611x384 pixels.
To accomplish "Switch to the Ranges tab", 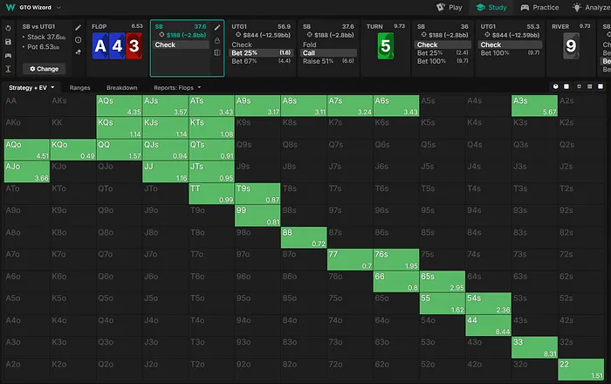I will pos(80,87).
